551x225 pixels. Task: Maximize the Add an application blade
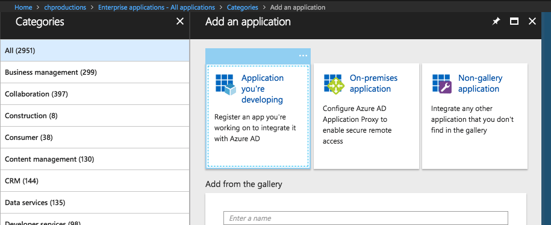point(514,22)
